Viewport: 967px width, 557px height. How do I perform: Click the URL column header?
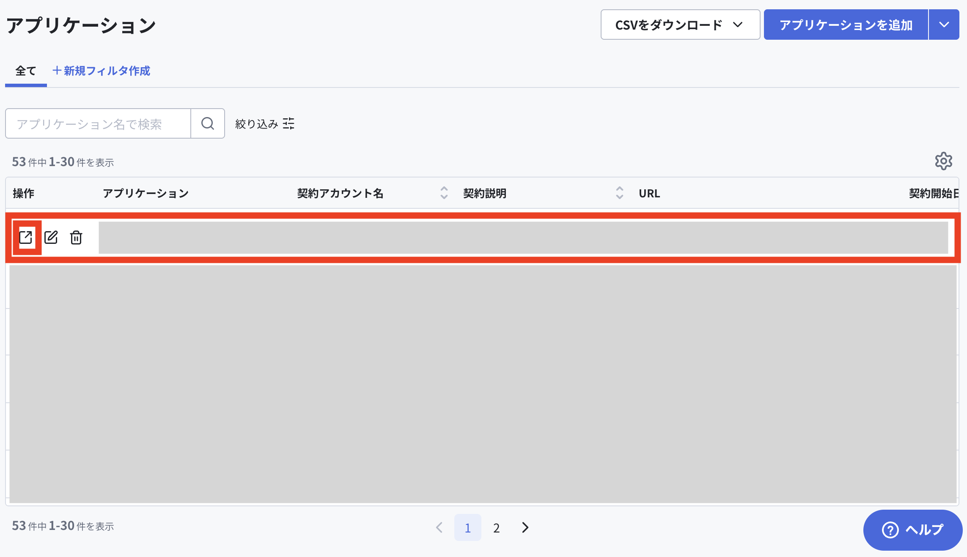pos(649,193)
